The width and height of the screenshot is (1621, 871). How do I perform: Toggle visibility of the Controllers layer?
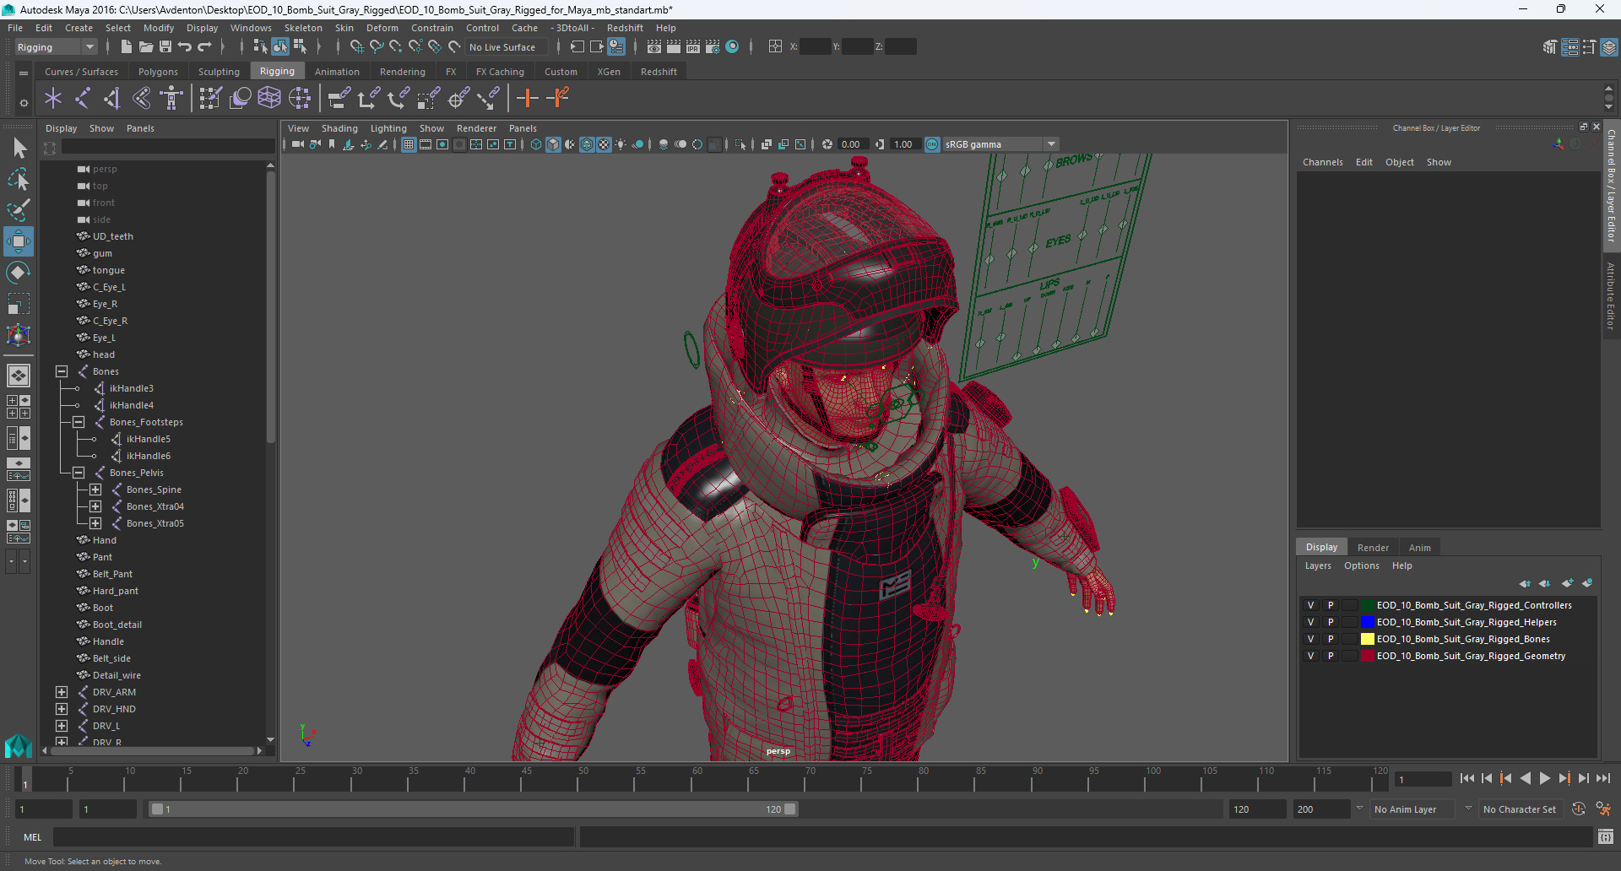point(1310,605)
